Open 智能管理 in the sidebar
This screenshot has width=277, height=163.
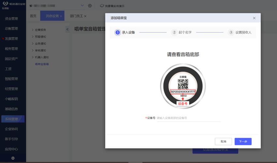[11, 79]
